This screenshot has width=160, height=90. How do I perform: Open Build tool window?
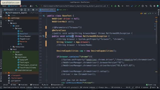45,85
